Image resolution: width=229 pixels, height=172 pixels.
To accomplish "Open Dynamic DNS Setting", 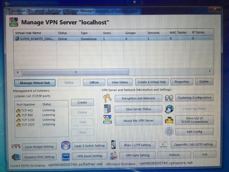I will 39,157.
